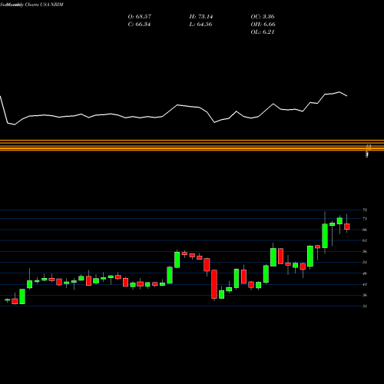This screenshot has width=384, height=384.
Task: Click the 51 price axis label
Action: click(x=365, y=262)
